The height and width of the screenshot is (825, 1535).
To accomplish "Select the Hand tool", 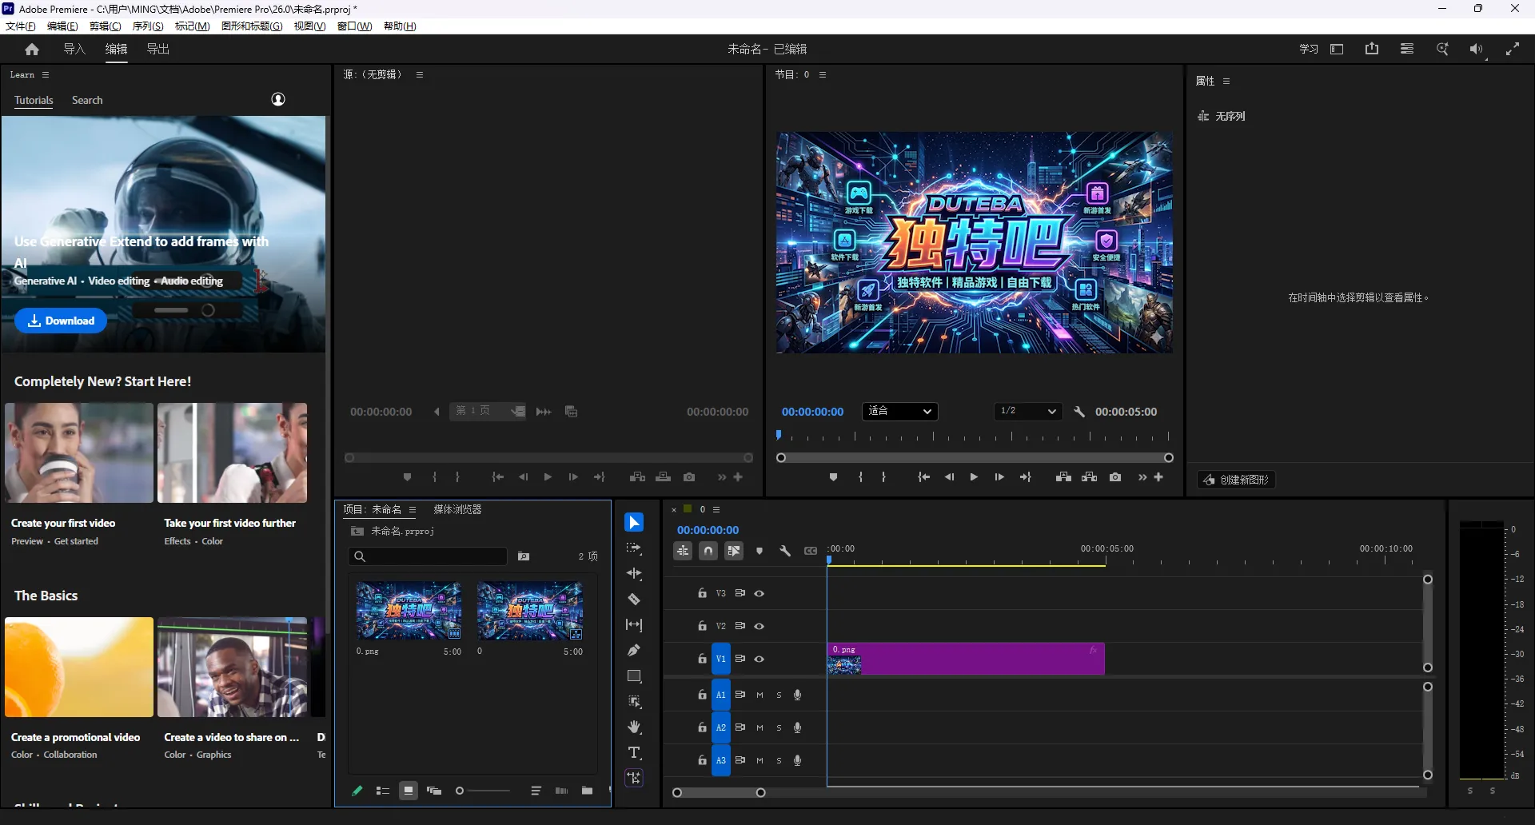I will (x=634, y=727).
